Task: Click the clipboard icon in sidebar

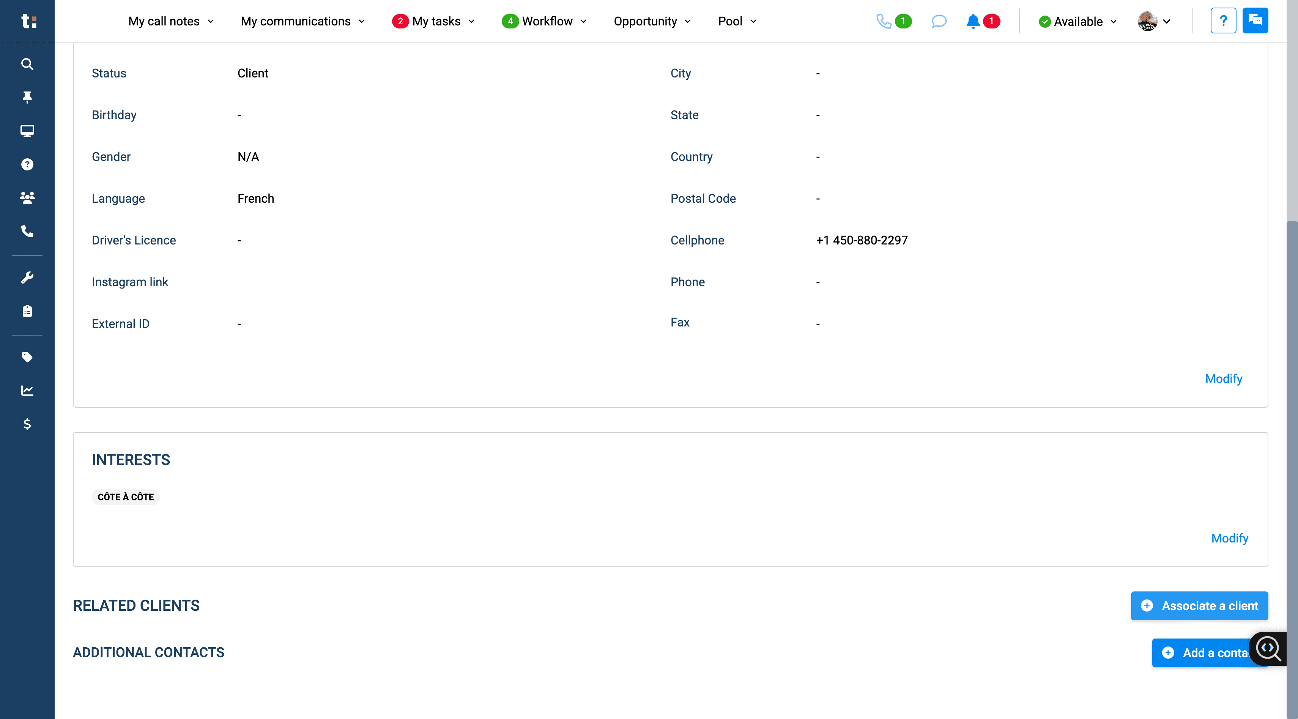Action: click(x=27, y=311)
